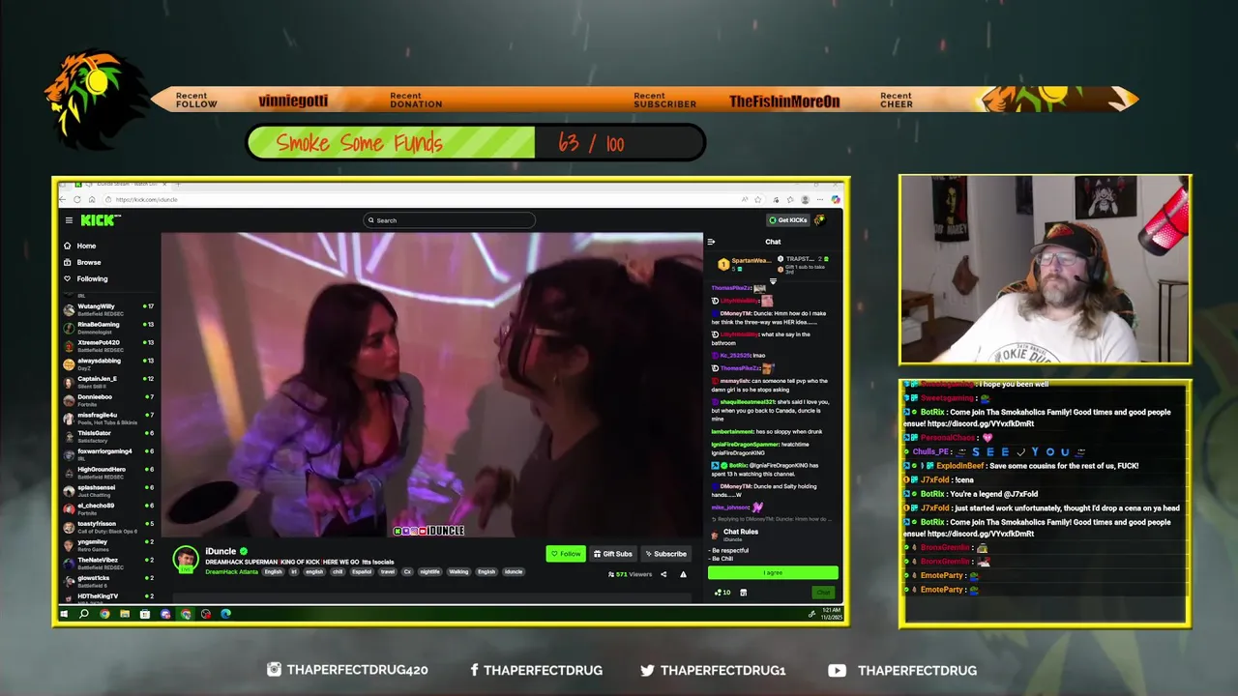The image size is (1238, 696).
Task: Open RinaBeGaming channel in sidebar
Action: pos(109,328)
